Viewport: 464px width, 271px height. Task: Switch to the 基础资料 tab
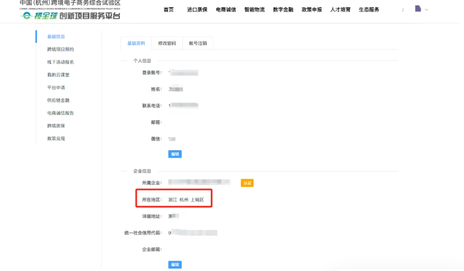click(136, 43)
